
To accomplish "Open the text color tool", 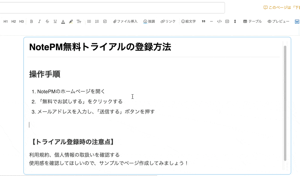I will coord(63,22).
